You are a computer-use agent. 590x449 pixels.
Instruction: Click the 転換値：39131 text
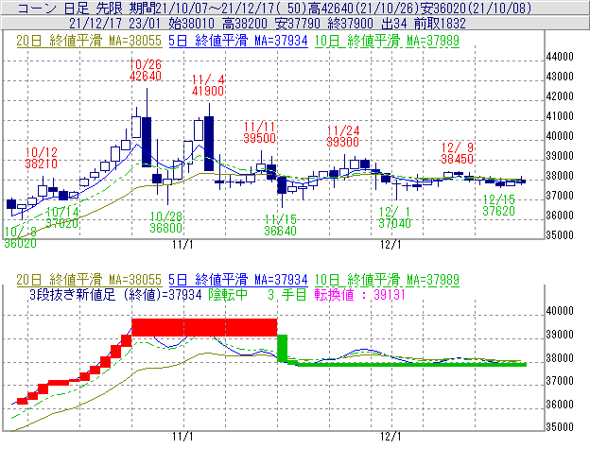359,294
